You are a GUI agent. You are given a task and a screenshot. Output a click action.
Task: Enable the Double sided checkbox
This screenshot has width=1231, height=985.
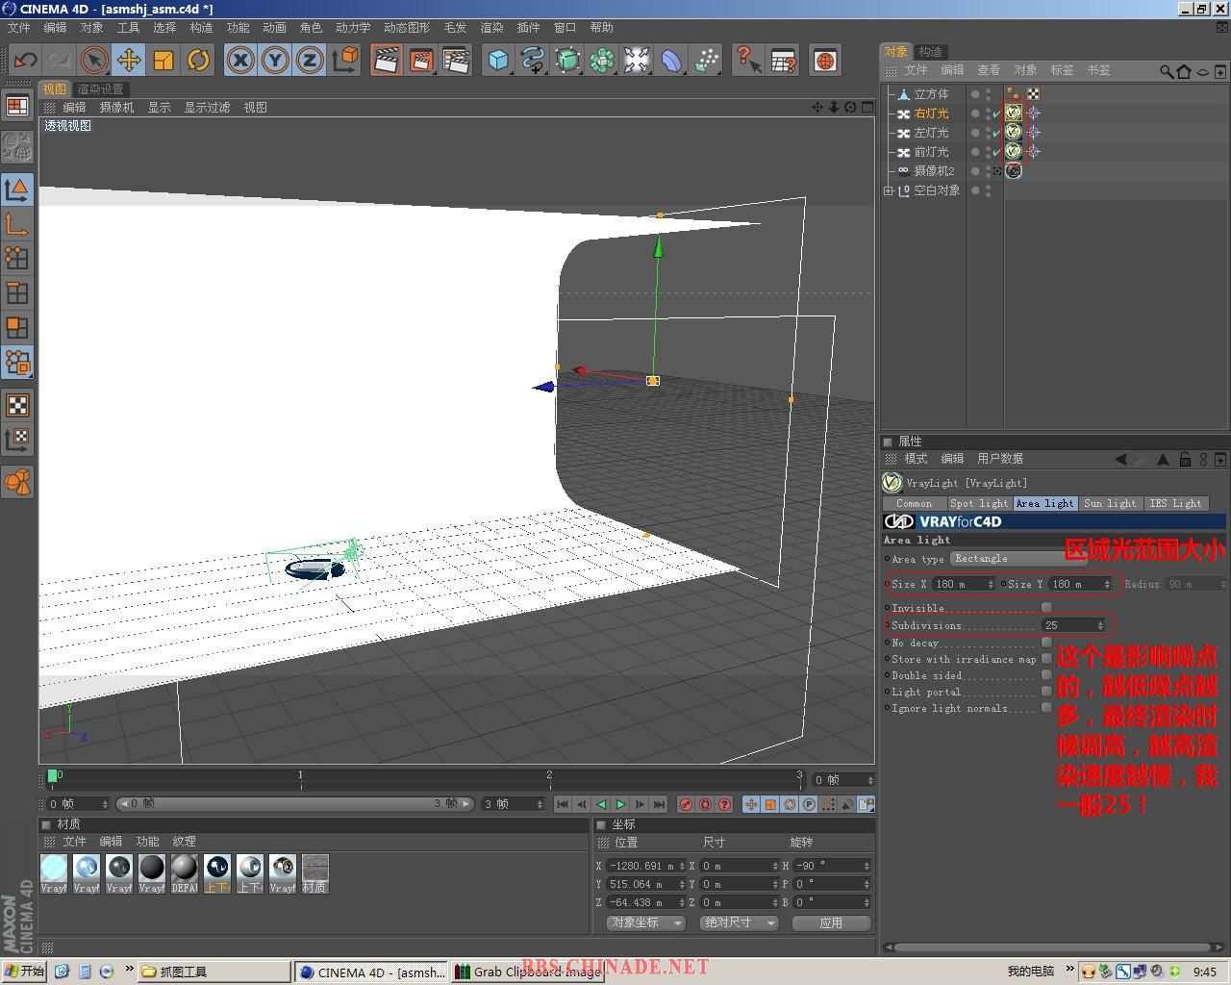[x=1046, y=675]
